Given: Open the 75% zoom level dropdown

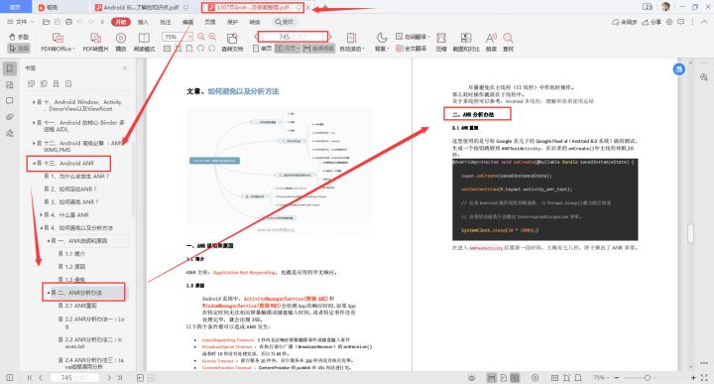Looking at the screenshot, I should pos(189,37).
